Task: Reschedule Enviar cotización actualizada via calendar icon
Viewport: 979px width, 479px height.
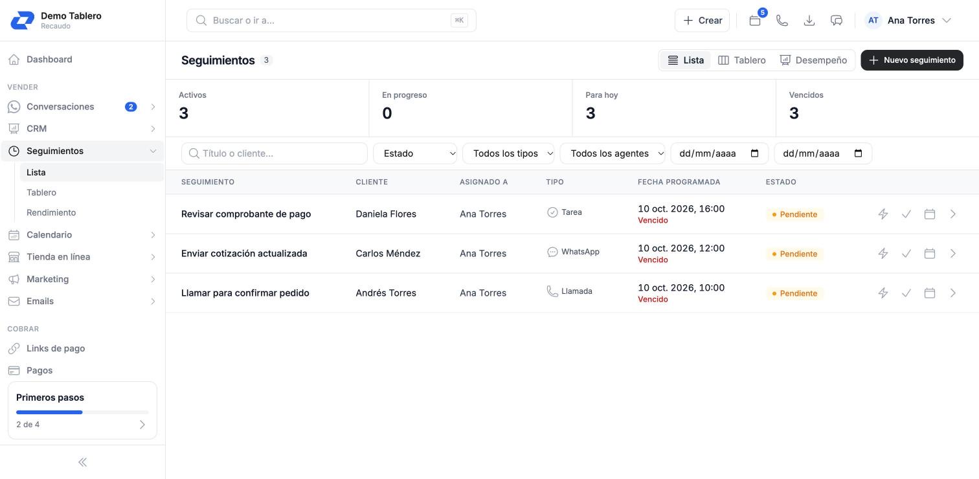Action: (930, 253)
